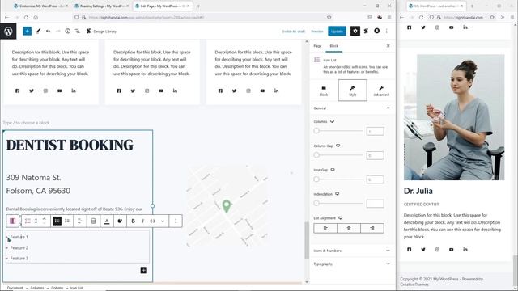Open the Style inspector tab
518x291 pixels.
353,91
